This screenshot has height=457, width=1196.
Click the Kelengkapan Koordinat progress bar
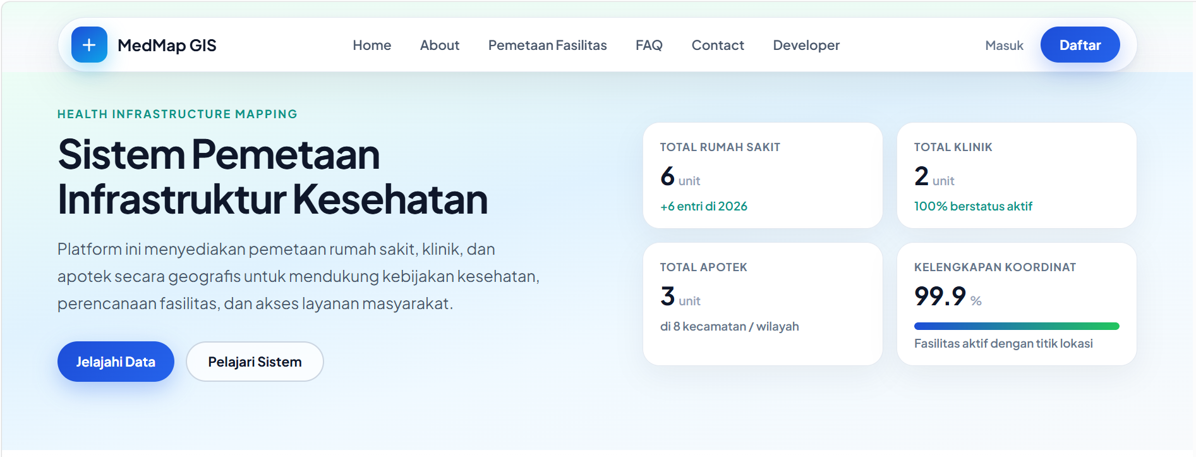pos(1017,326)
